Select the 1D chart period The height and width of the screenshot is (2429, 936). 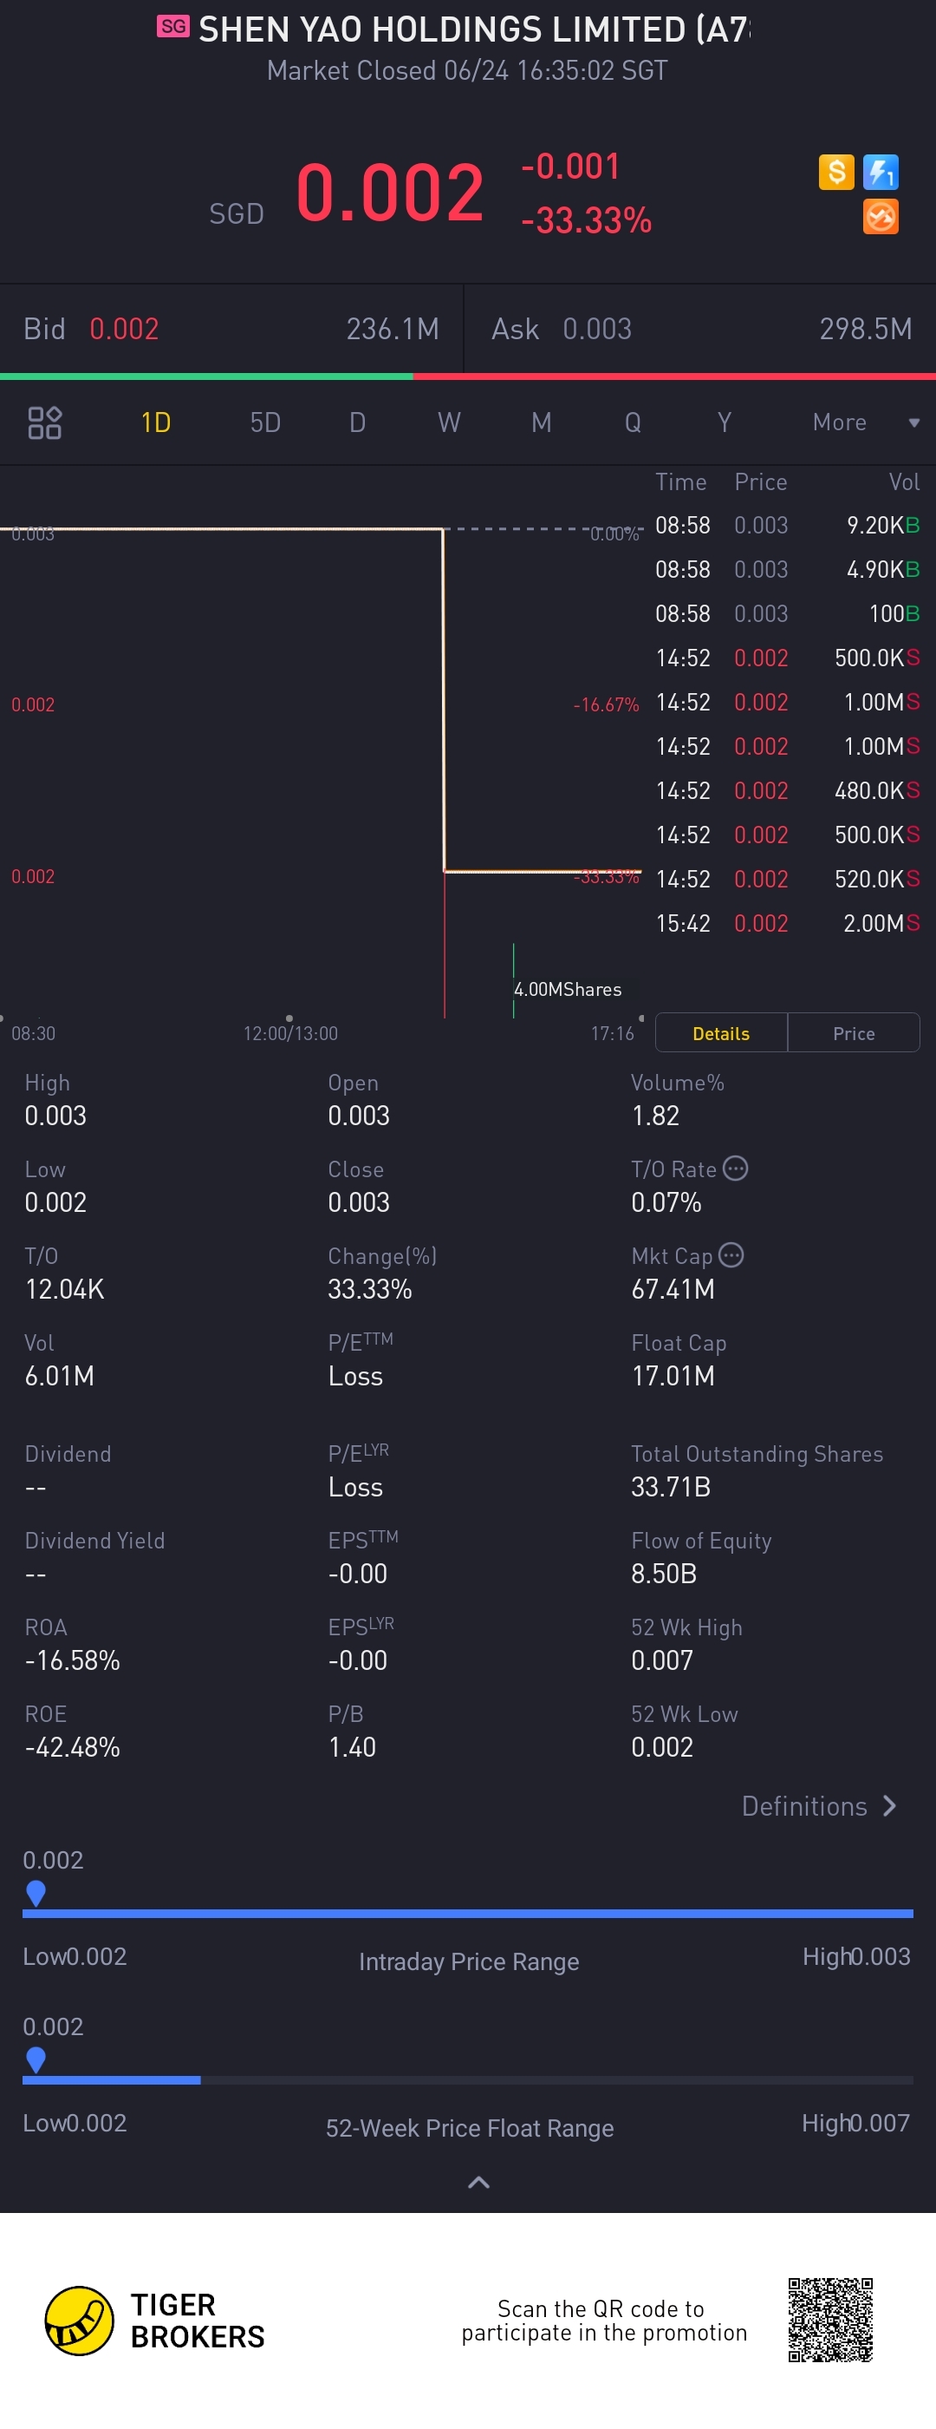tap(155, 422)
